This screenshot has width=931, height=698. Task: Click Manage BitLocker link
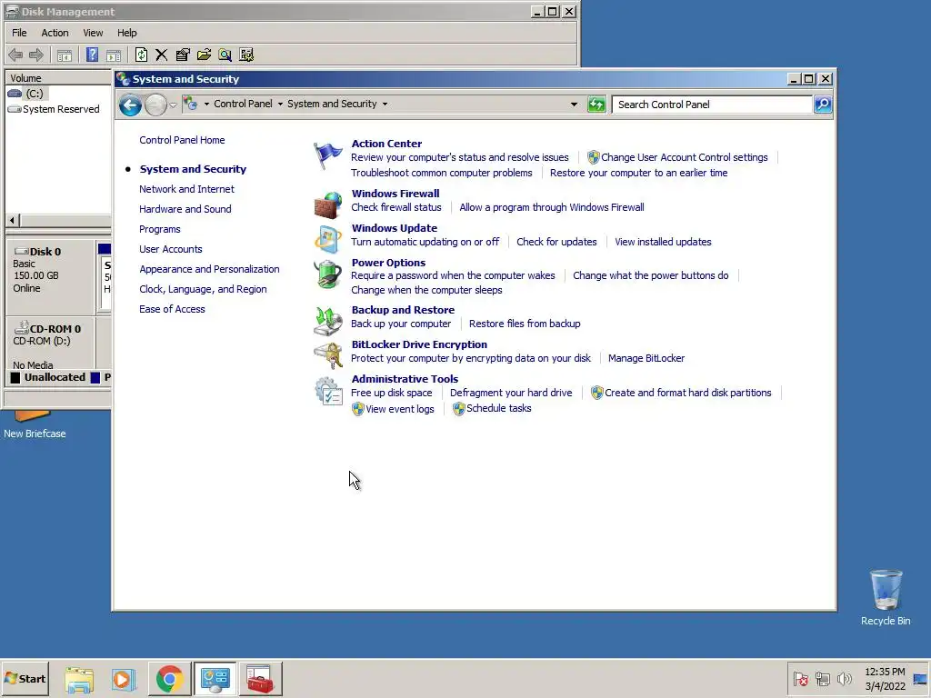pos(646,358)
